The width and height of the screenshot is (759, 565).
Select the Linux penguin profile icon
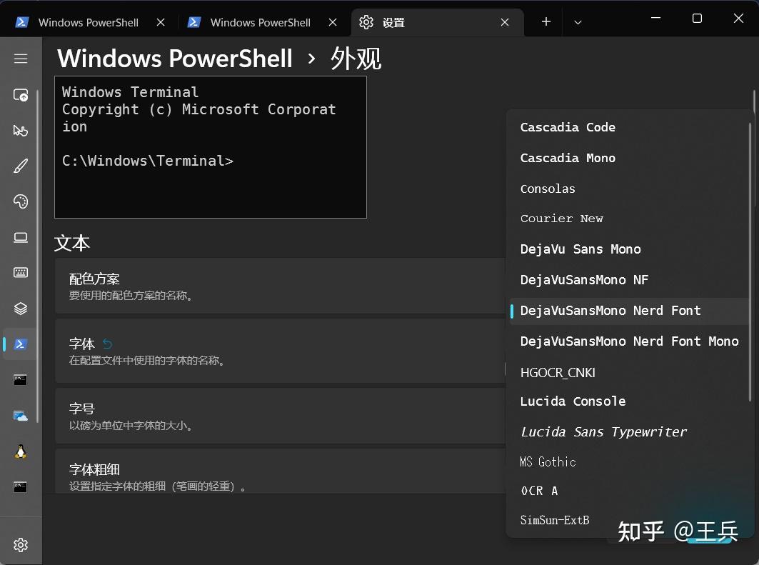click(20, 451)
